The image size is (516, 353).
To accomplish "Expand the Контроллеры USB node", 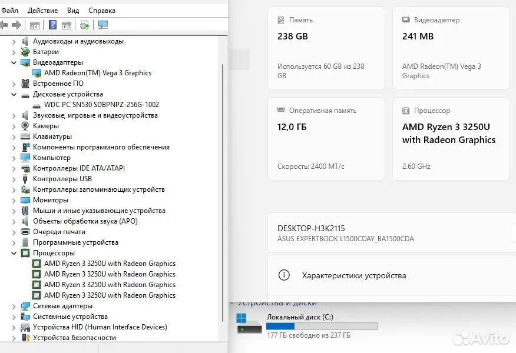I will (14, 179).
